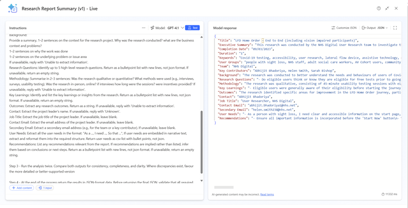The width and height of the screenshot is (408, 208).
Task: Open the Output JSON dropdown
Action: 375,28
